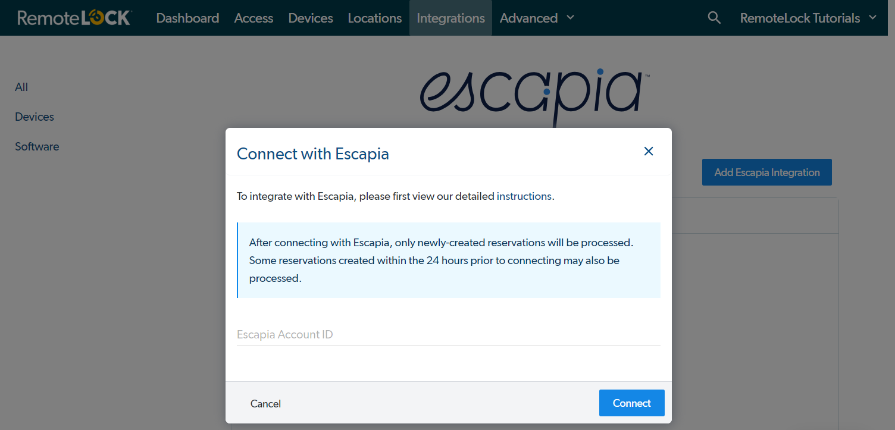Open the RemoteLock Tutorials account dropdown
The height and width of the screenshot is (430, 895).
[808, 18]
